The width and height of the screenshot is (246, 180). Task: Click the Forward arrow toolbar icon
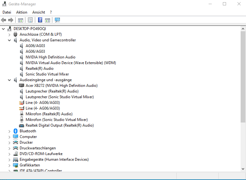(11, 20)
